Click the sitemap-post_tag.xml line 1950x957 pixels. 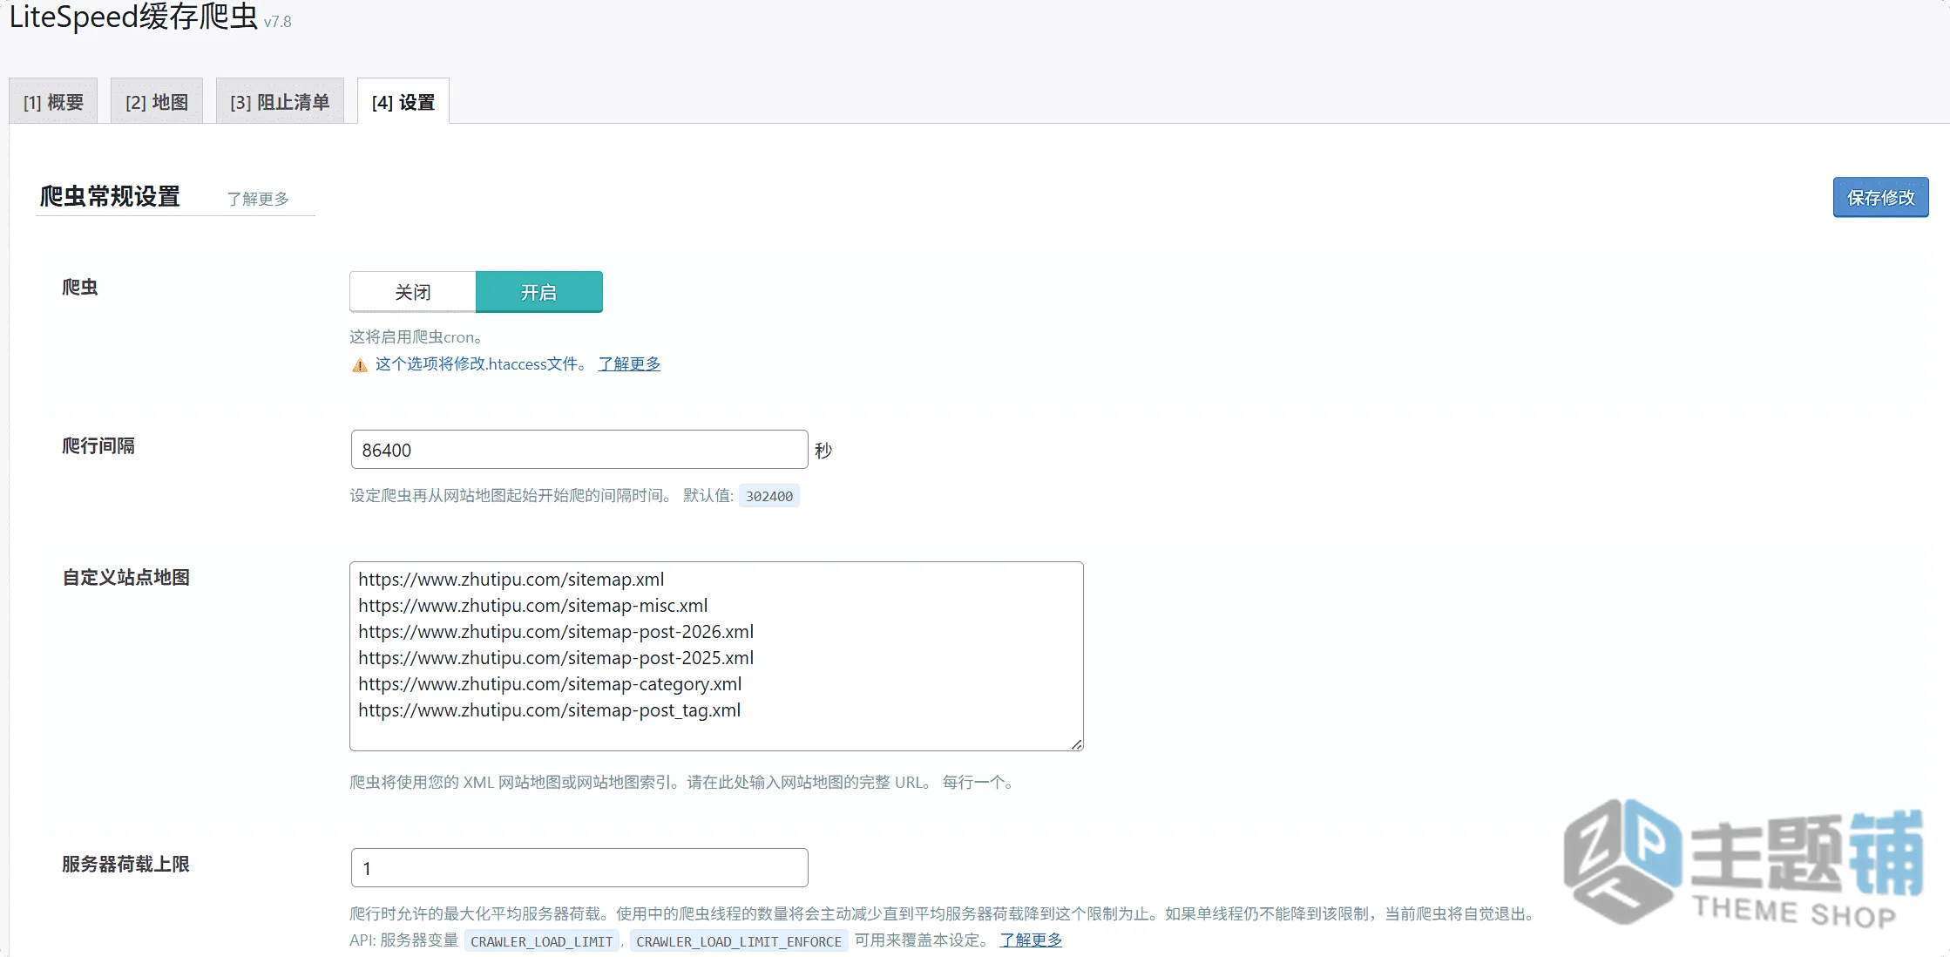(550, 710)
